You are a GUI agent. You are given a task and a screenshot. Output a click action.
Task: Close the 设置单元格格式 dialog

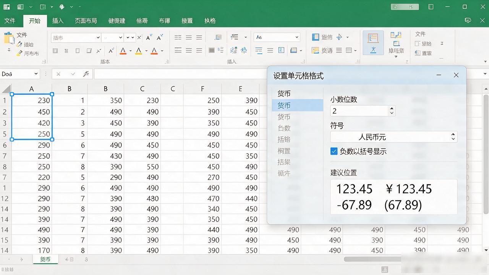(x=456, y=75)
